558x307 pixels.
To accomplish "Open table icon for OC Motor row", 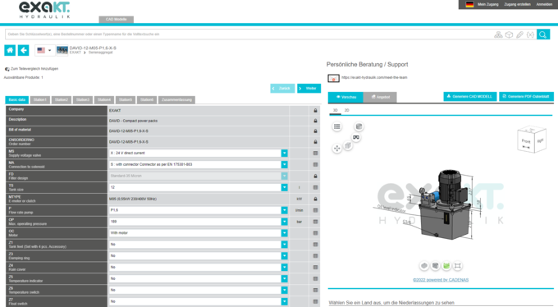I will [315, 233].
